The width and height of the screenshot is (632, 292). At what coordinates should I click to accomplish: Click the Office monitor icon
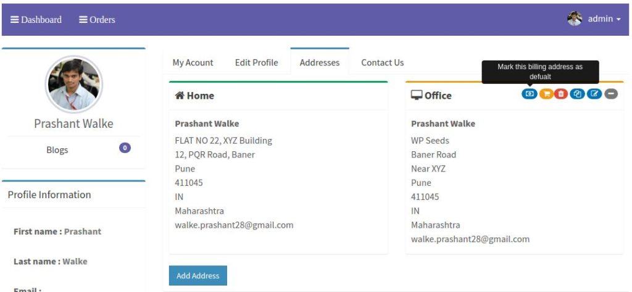[417, 95]
